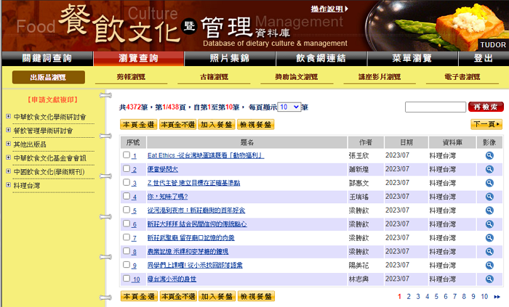
Task: Tick checkbox for row 2
Action: click(127, 168)
